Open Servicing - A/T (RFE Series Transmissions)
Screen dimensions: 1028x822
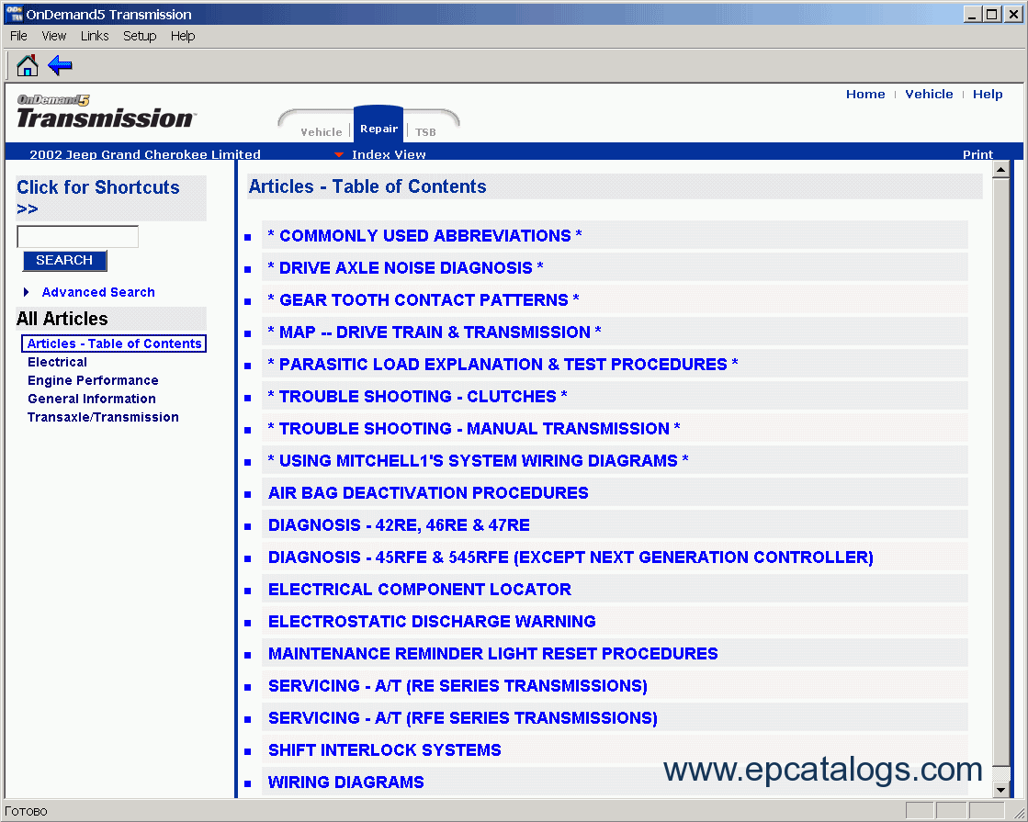pyautogui.click(x=463, y=717)
